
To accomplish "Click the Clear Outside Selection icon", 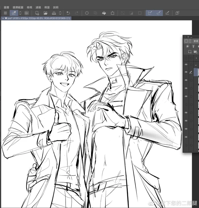I will pos(95,13).
